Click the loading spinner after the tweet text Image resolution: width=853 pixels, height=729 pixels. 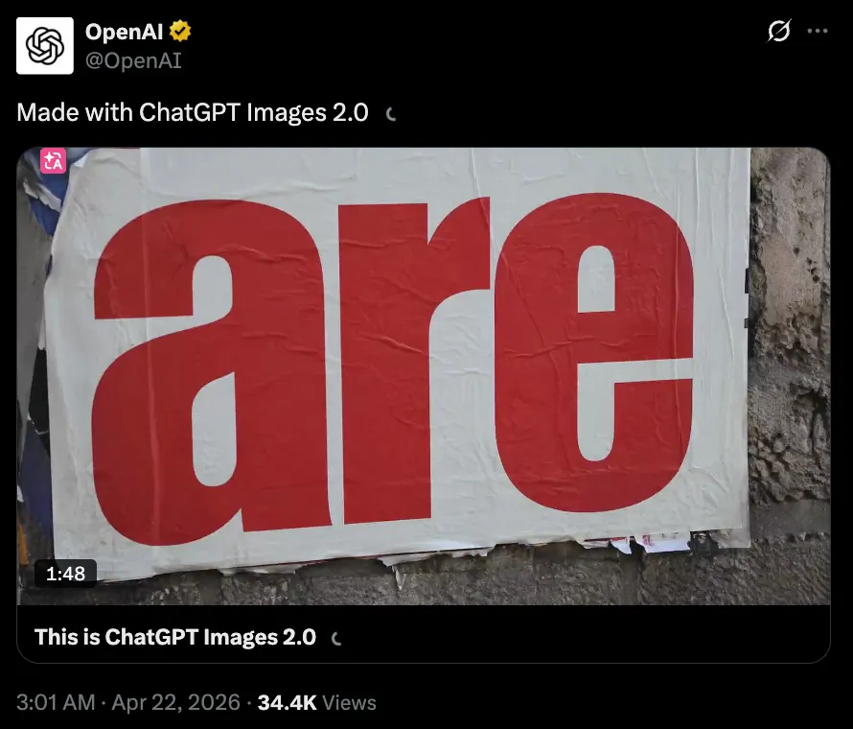click(390, 114)
